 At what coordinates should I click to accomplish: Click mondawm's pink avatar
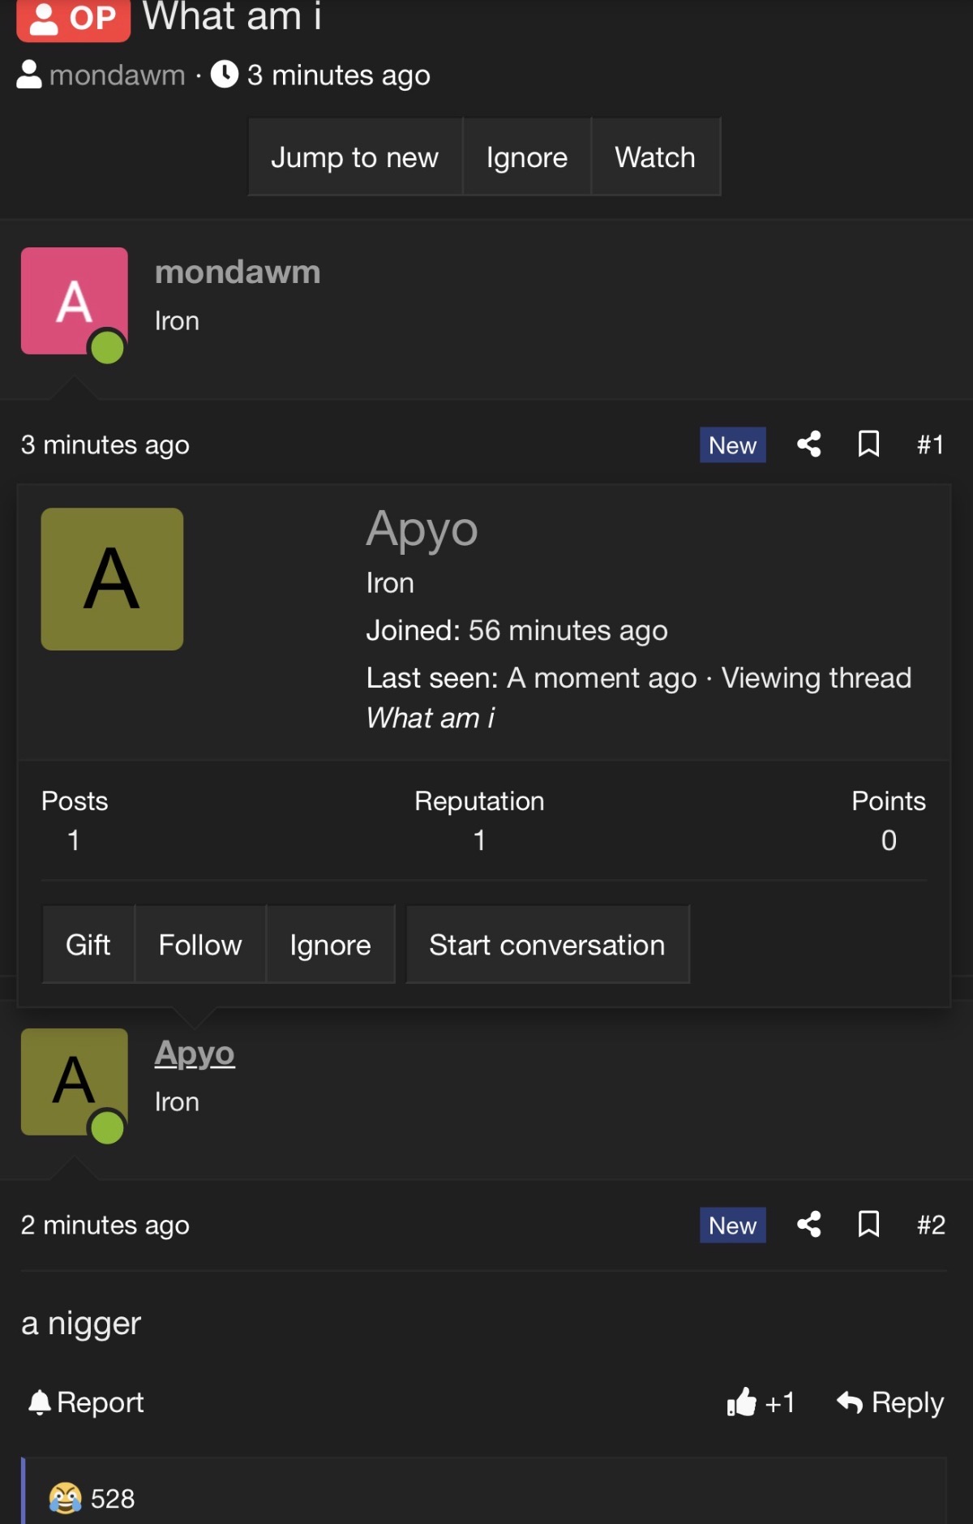pyautogui.click(x=74, y=301)
